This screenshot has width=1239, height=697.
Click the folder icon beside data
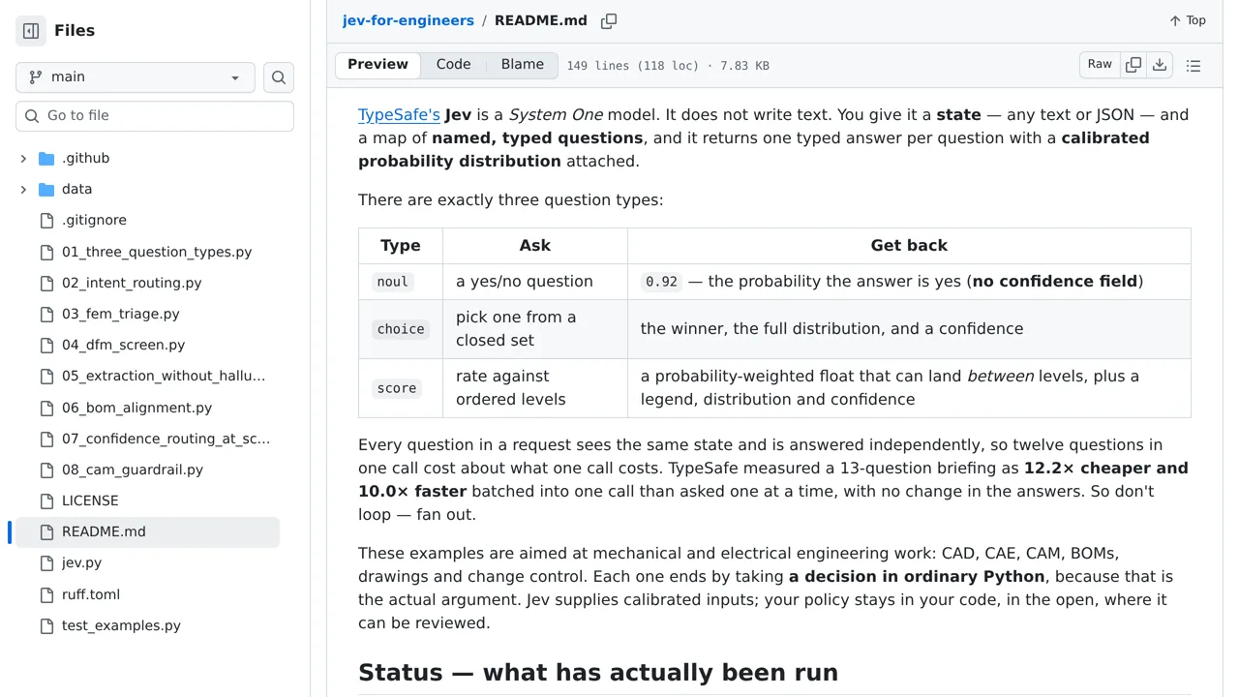(x=46, y=190)
